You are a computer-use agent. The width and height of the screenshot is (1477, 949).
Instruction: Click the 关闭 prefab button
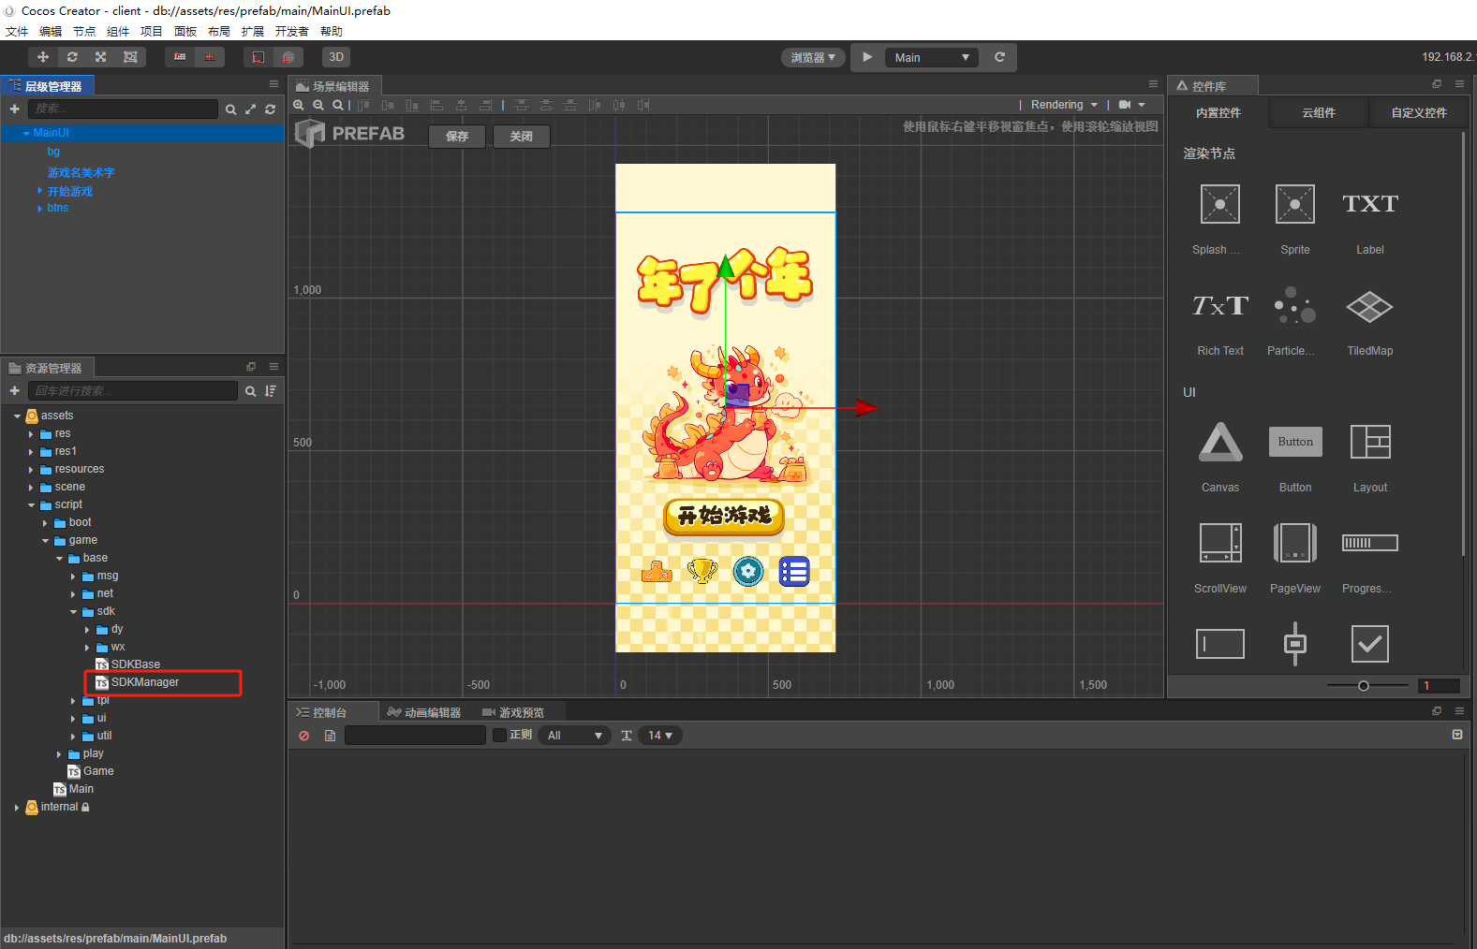[x=522, y=137]
